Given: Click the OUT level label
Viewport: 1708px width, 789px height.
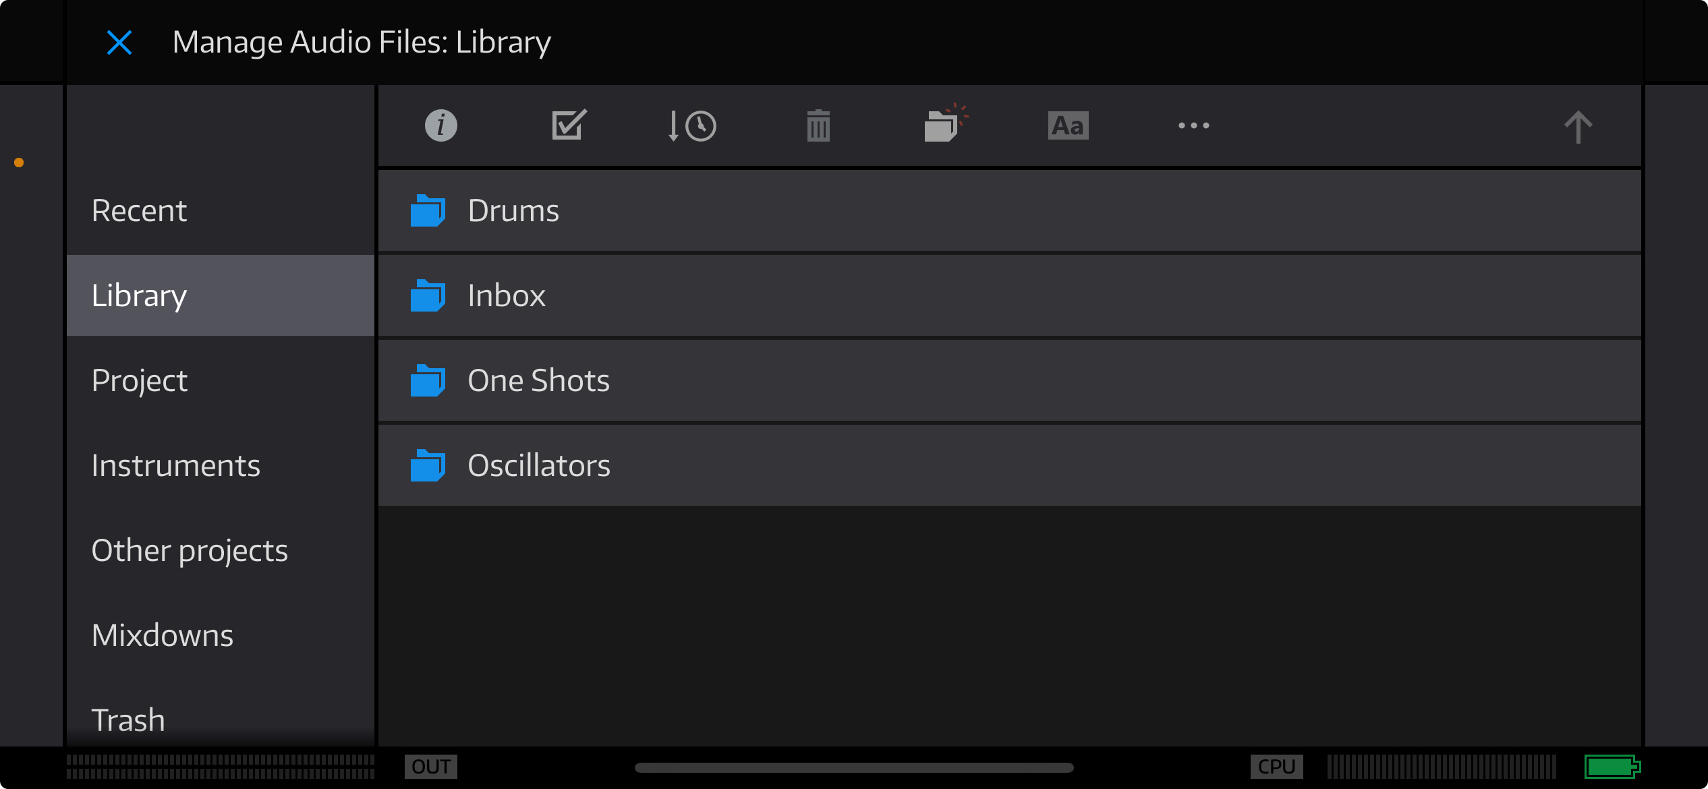Looking at the screenshot, I should click(x=431, y=767).
